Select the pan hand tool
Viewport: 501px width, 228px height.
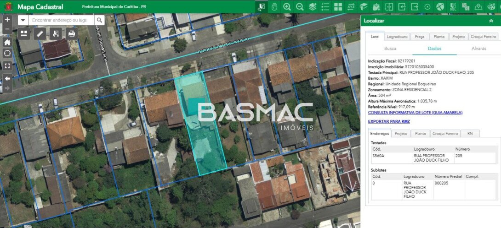pyautogui.click(x=274, y=7)
